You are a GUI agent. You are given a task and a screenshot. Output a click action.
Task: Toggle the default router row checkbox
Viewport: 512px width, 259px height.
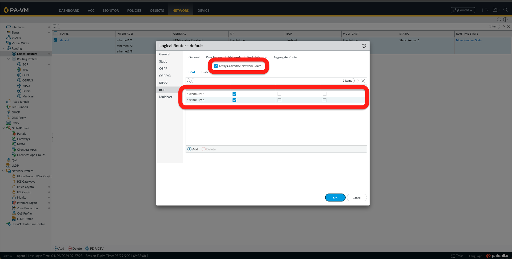55,40
